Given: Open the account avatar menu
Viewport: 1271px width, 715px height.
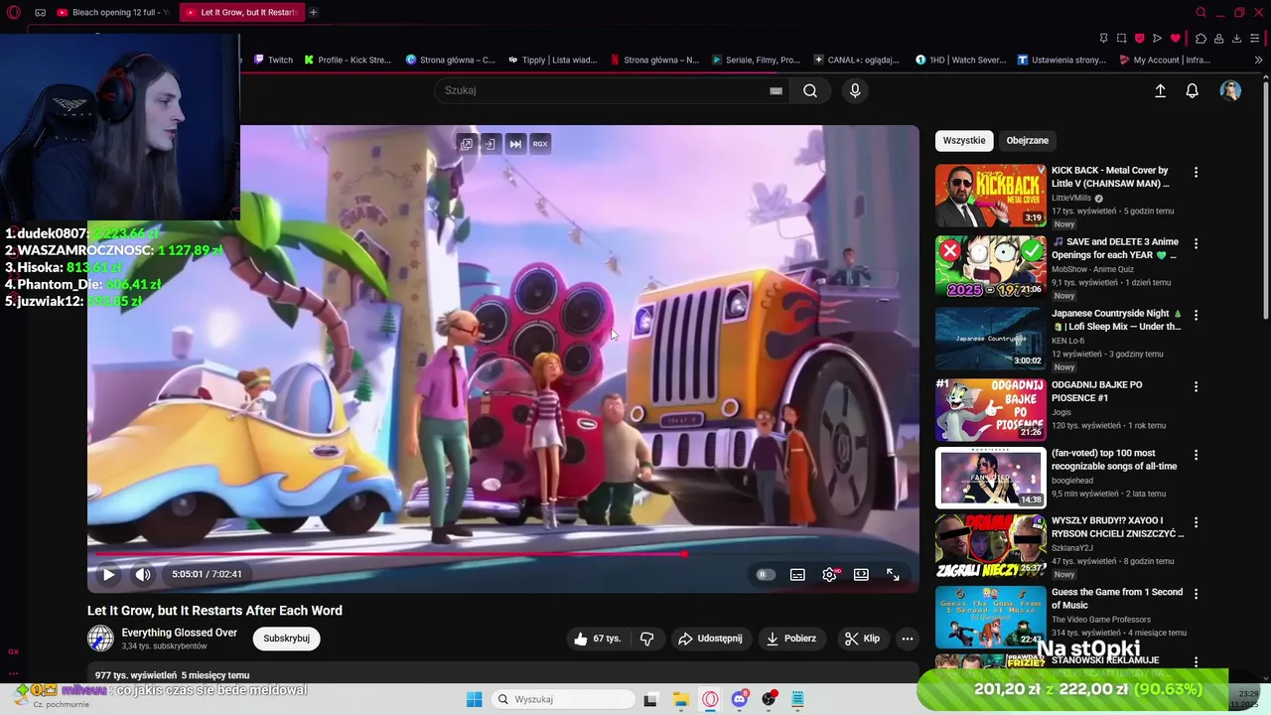Looking at the screenshot, I should point(1230,90).
